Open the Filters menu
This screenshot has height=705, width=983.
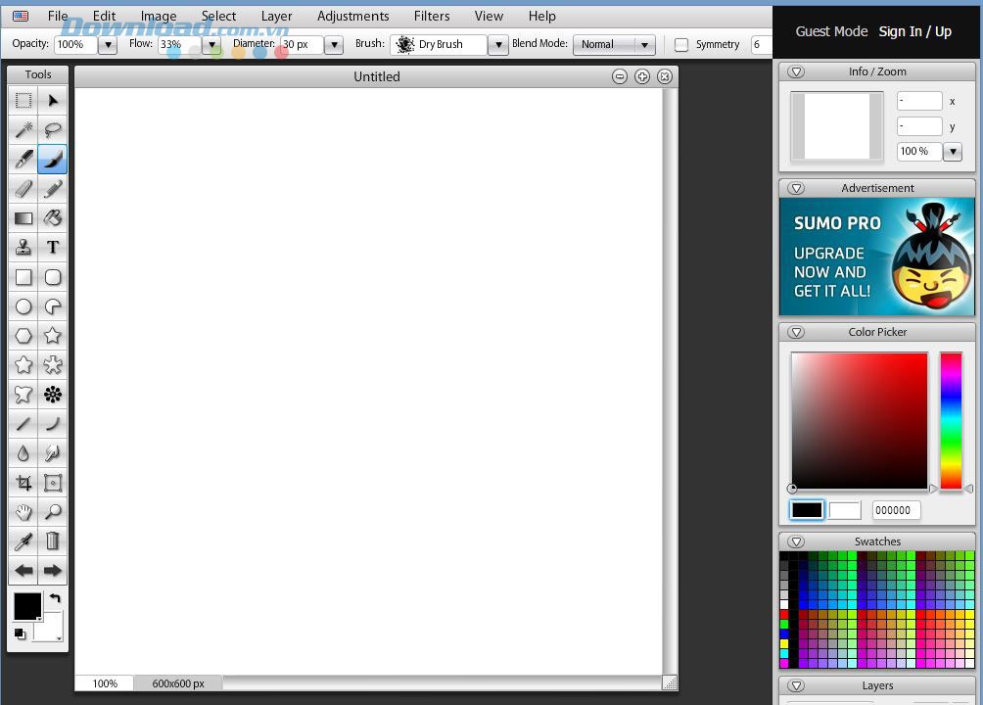(x=431, y=16)
